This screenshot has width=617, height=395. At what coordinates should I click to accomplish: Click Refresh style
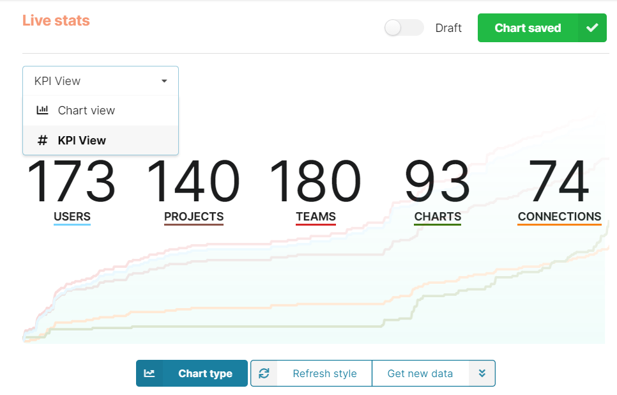(x=324, y=373)
